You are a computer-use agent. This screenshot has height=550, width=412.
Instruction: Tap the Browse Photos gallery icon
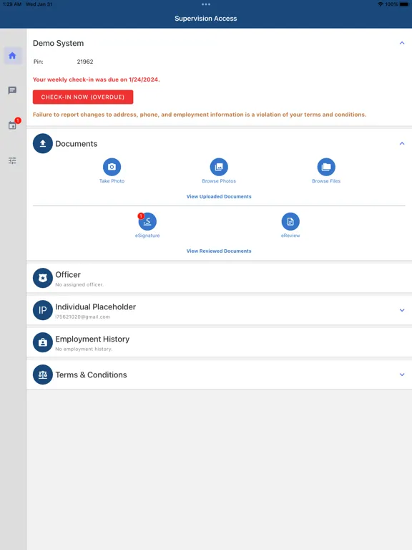point(219,167)
